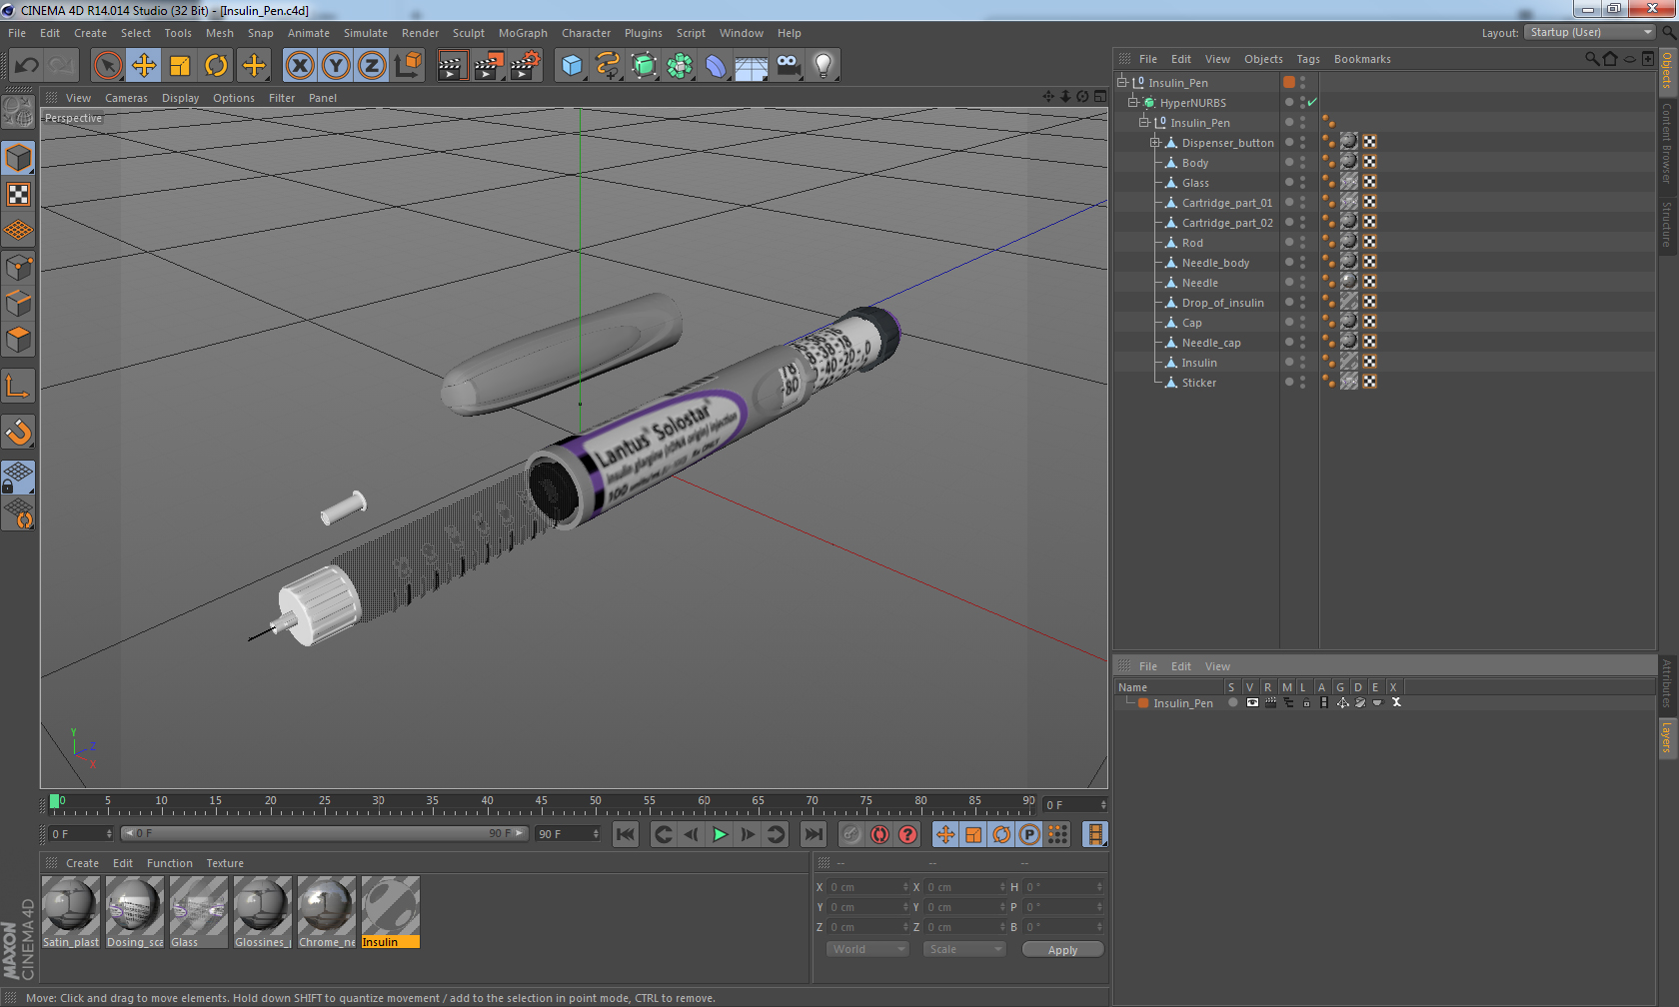Open the Sculpt menu
1679x1007 pixels.
pyautogui.click(x=469, y=33)
